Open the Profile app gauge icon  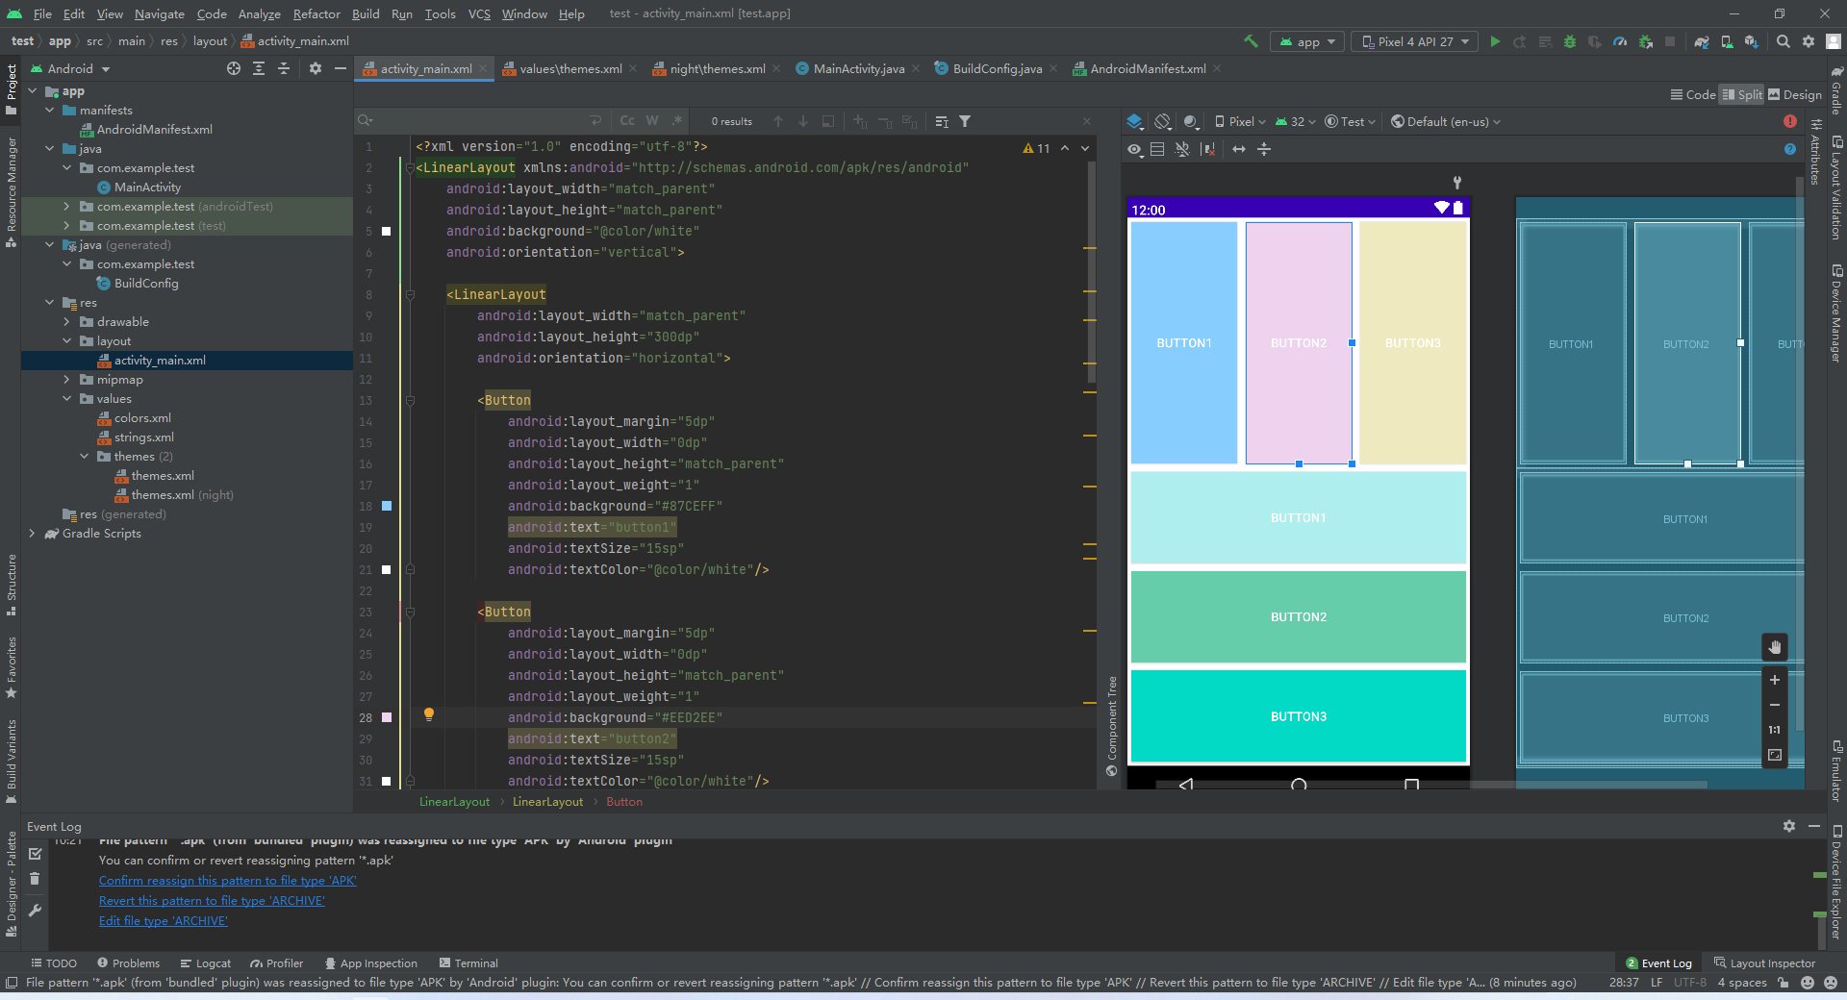pyautogui.click(x=1620, y=41)
